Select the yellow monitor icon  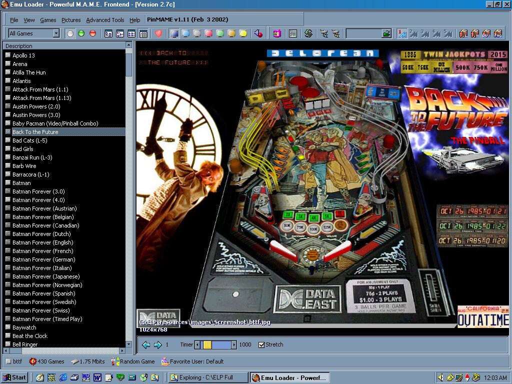tap(243, 33)
